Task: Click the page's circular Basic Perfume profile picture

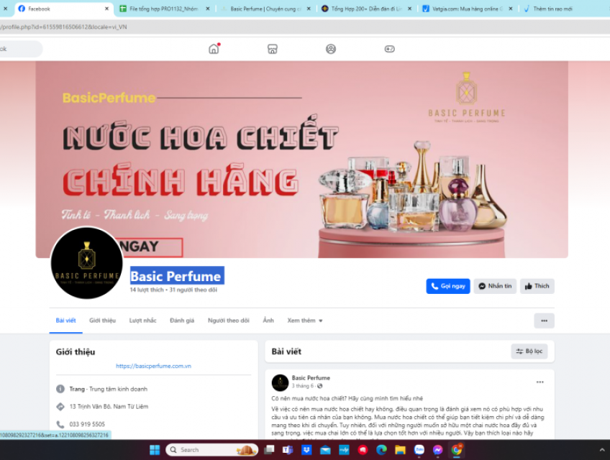Action: tap(86, 262)
